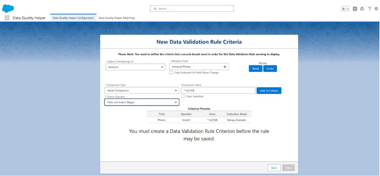The height and width of the screenshot is (176, 380).
Task: Click the Undo button
Action: point(270,69)
